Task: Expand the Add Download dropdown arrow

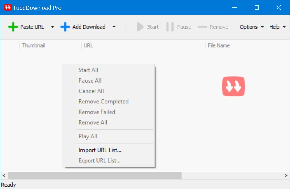Action: [114, 27]
